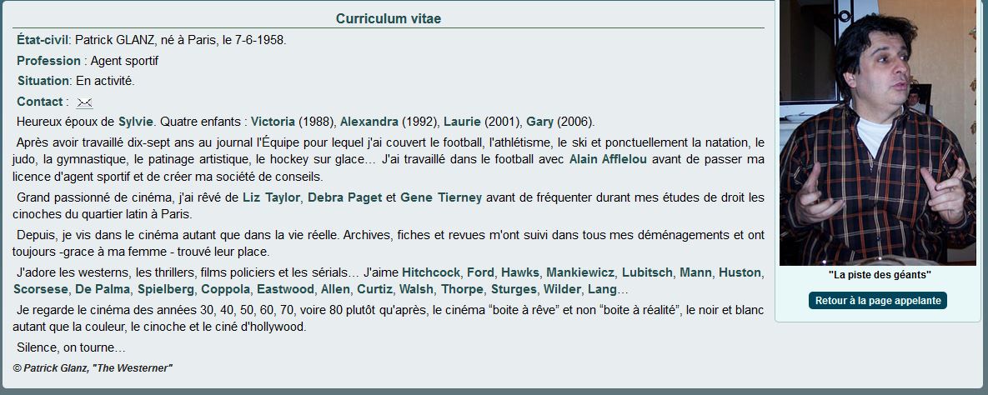Image resolution: width=988 pixels, height=395 pixels.
Task: Visit the Scorsese link
Action: click(39, 290)
